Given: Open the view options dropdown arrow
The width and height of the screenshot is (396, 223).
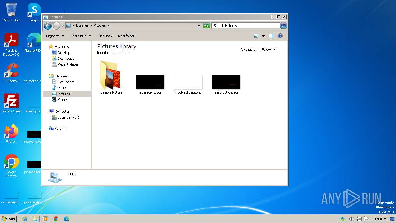Looking at the screenshot, I should click(x=263, y=36).
